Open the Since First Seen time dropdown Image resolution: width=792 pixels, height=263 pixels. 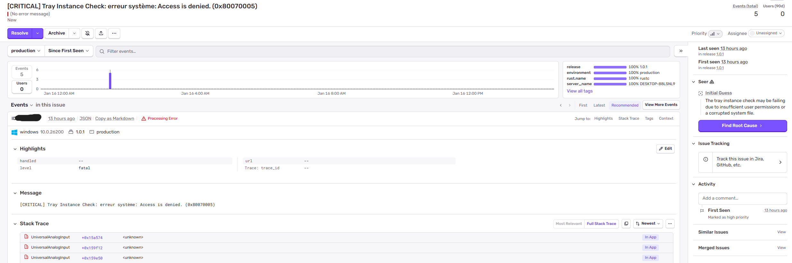click(x=68, y=51)
